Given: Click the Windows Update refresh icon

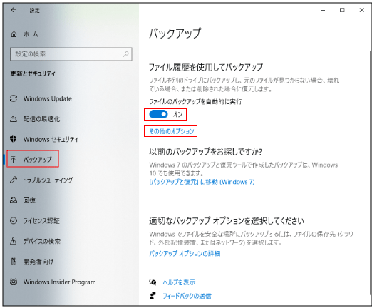Looking at the screenshot, I should point(14,98).
